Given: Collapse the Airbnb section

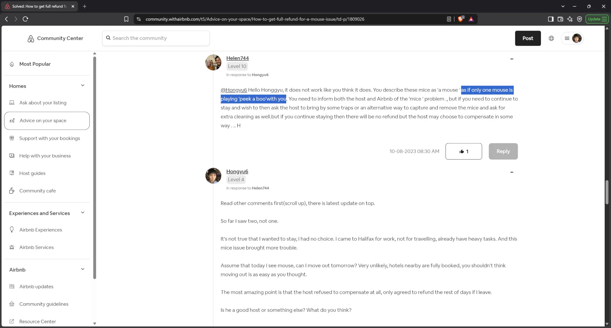Looking at the screenshot, I should (83, 269).
